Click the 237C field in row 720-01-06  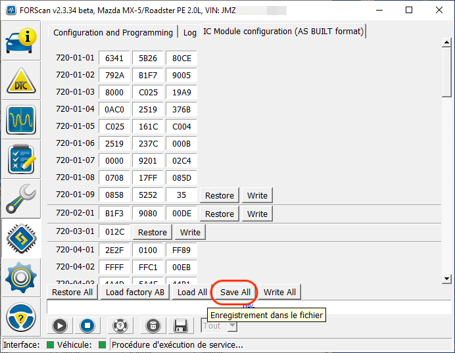coord(148,144)
